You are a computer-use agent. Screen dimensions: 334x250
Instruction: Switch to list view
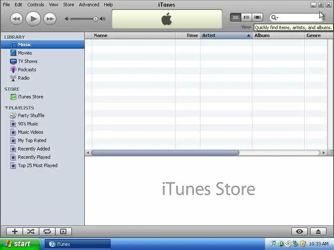click(235, 17)
